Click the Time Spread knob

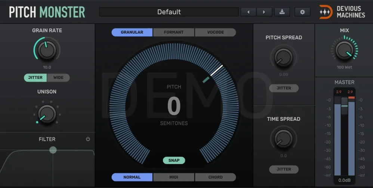pos(284,139)
